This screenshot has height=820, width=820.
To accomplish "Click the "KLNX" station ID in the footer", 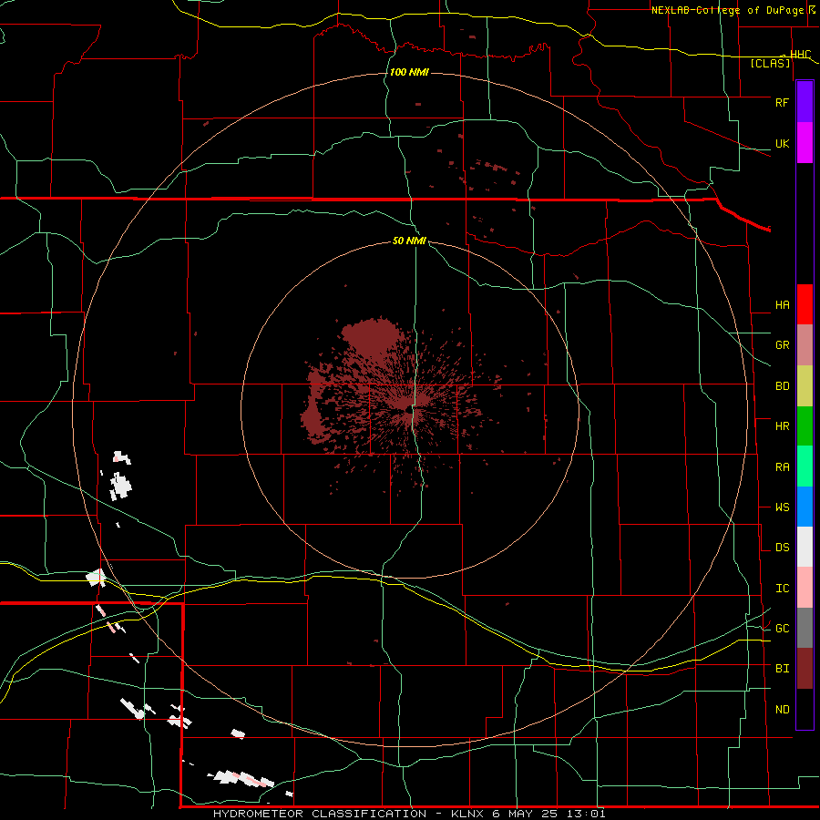I will [x=467, y=814].
